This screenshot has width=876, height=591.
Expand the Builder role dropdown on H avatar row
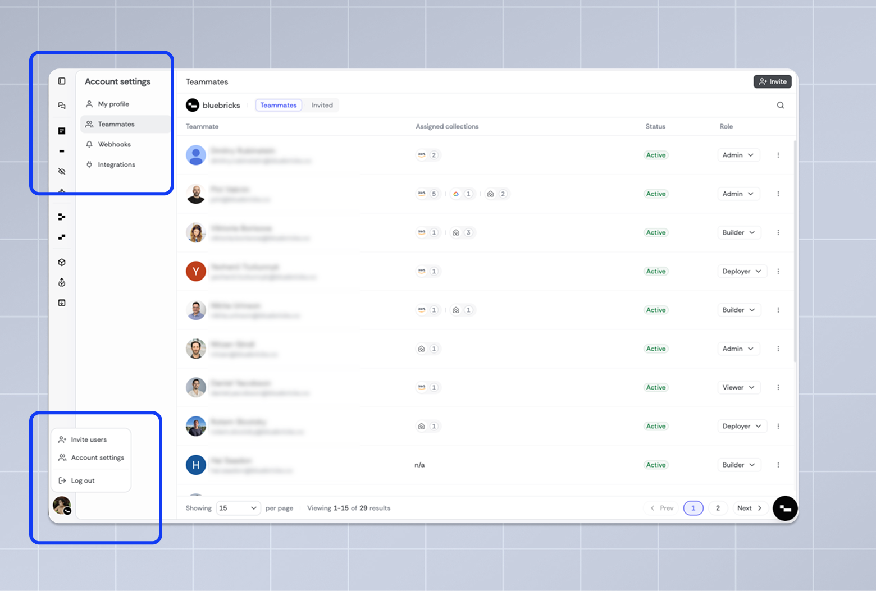point(739,465)
